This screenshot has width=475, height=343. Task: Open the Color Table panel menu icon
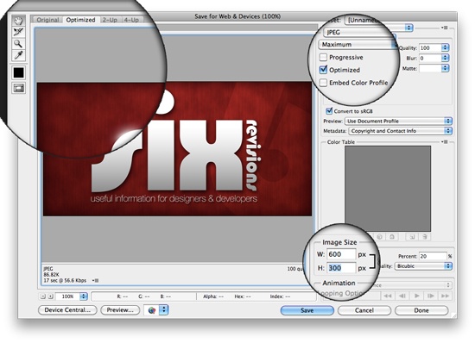point(445,141)
